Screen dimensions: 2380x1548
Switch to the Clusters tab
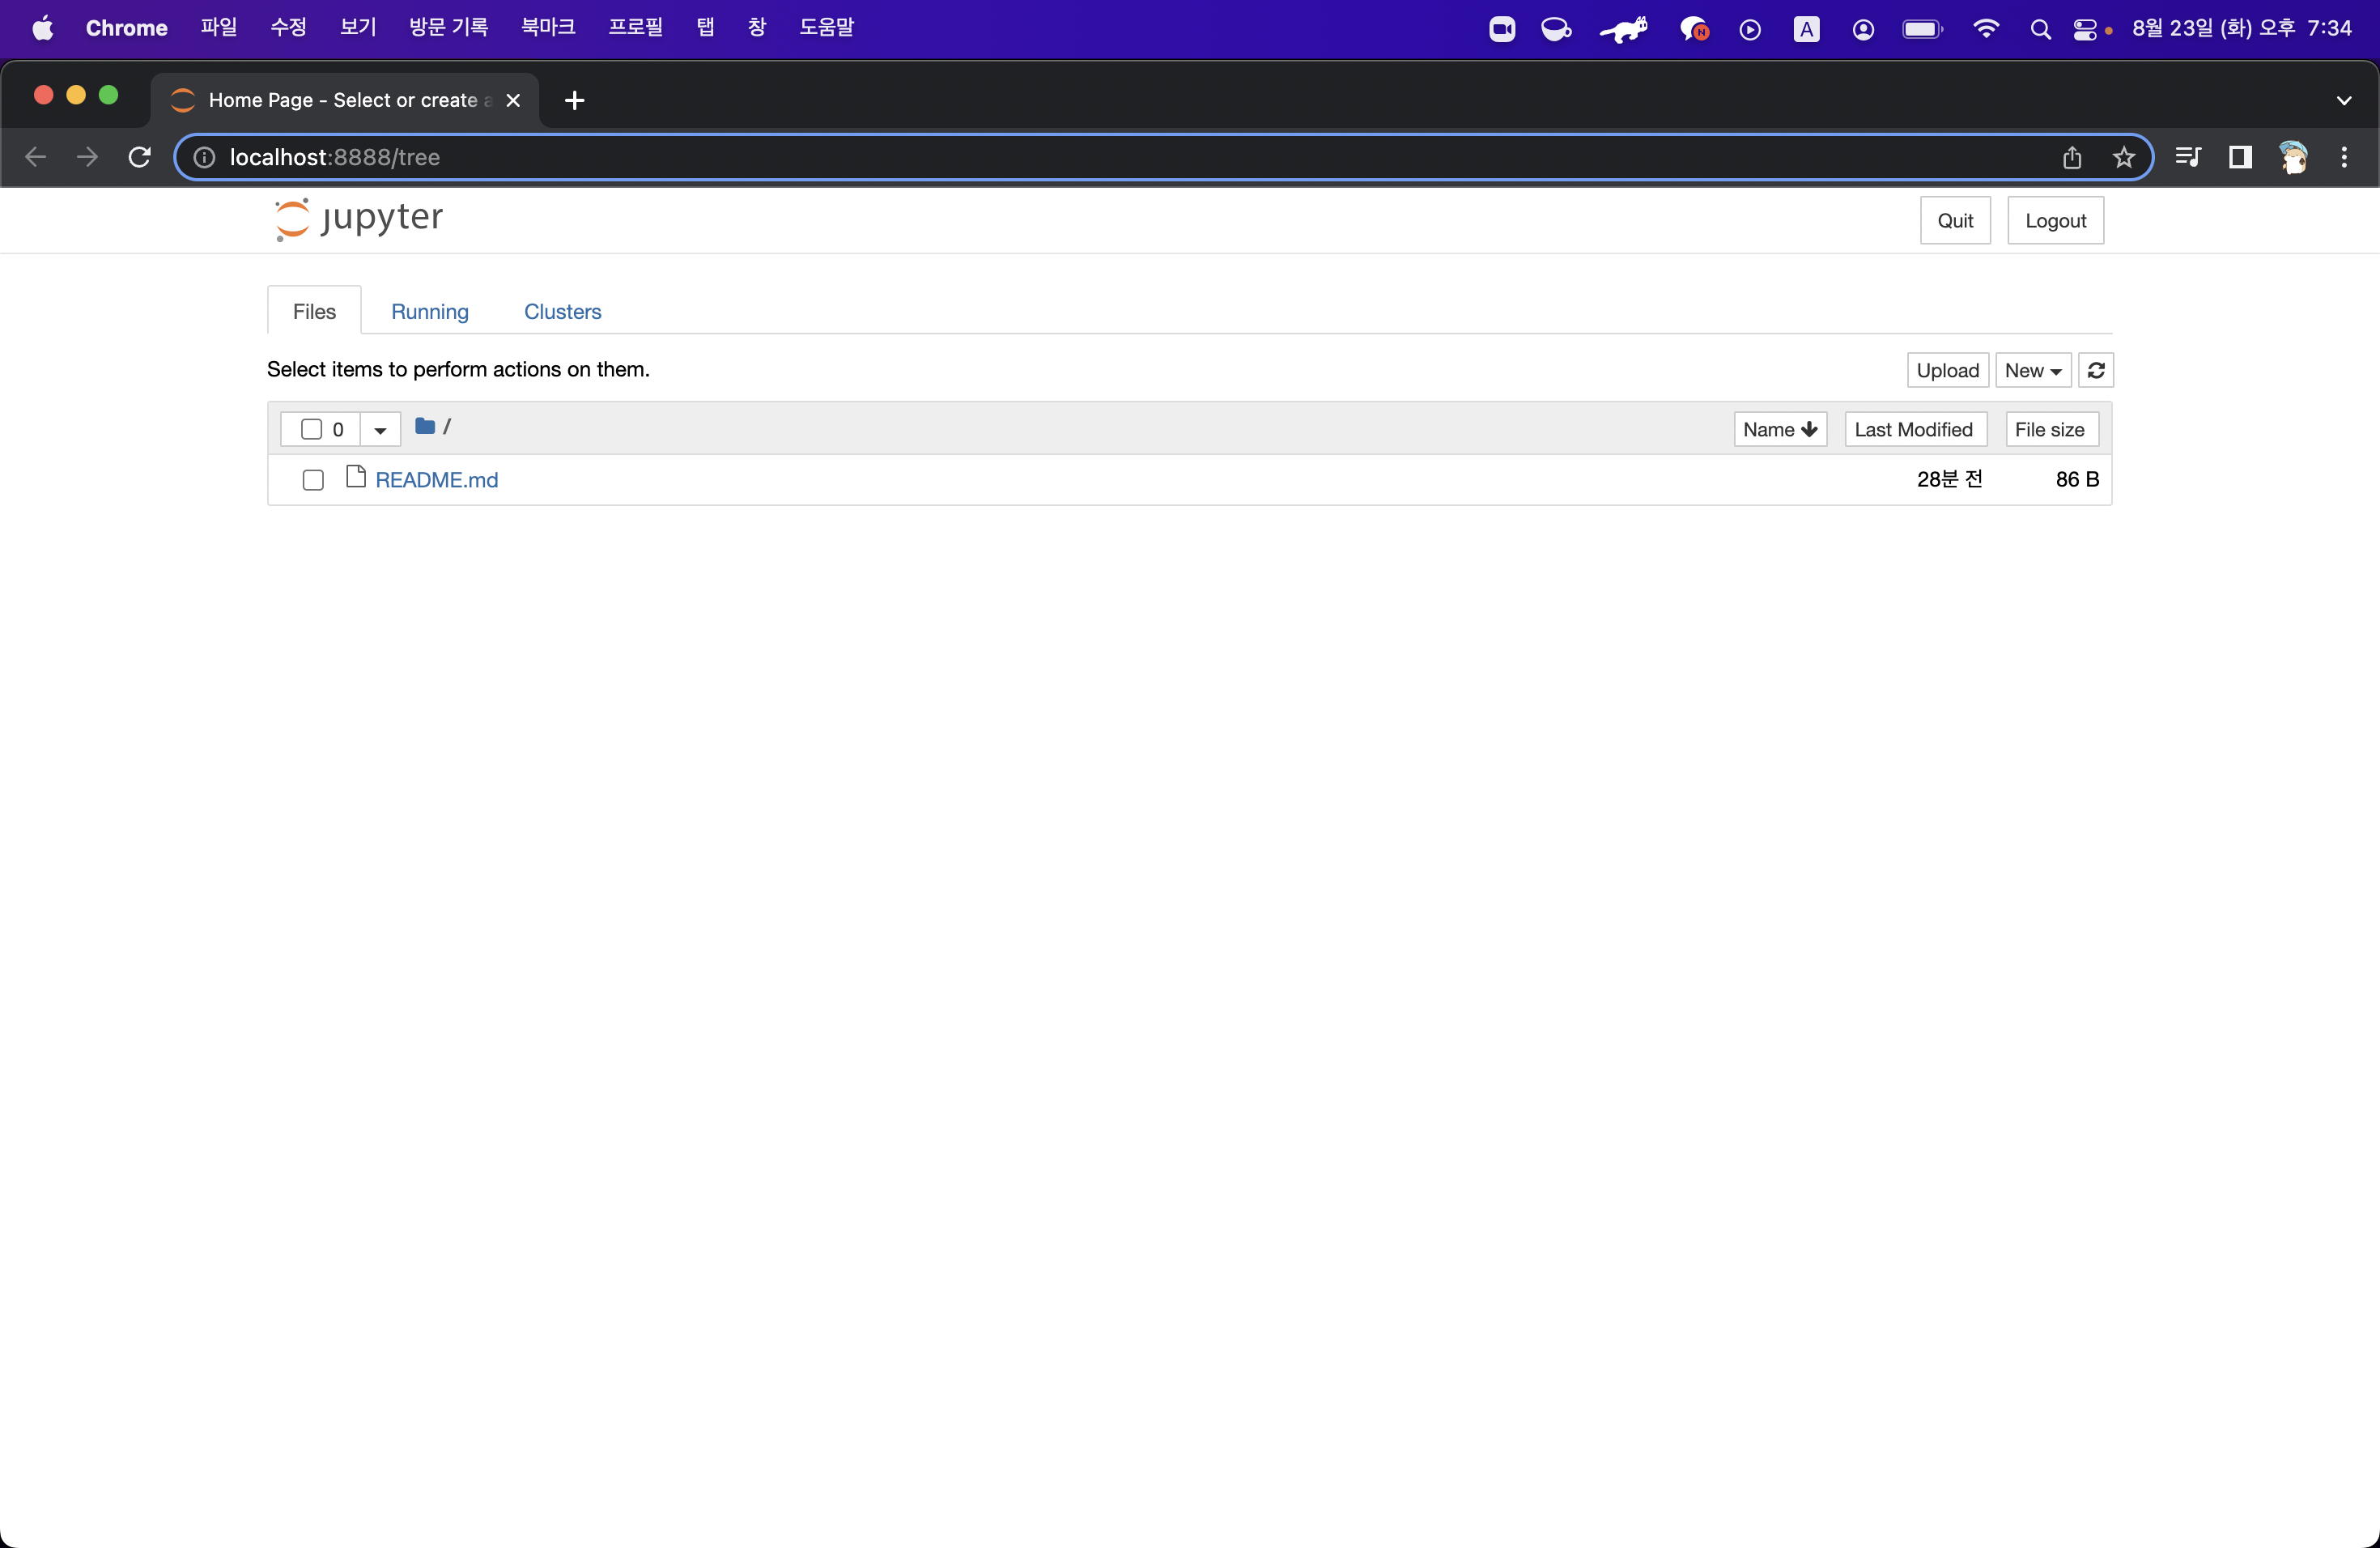coord(562,312)
